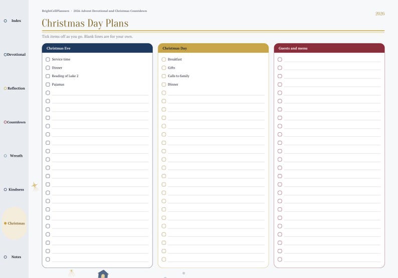The image size is (398, 278).
Task: Tick the Reading of Luke 2 checkbox
Action: coord(48,76)
